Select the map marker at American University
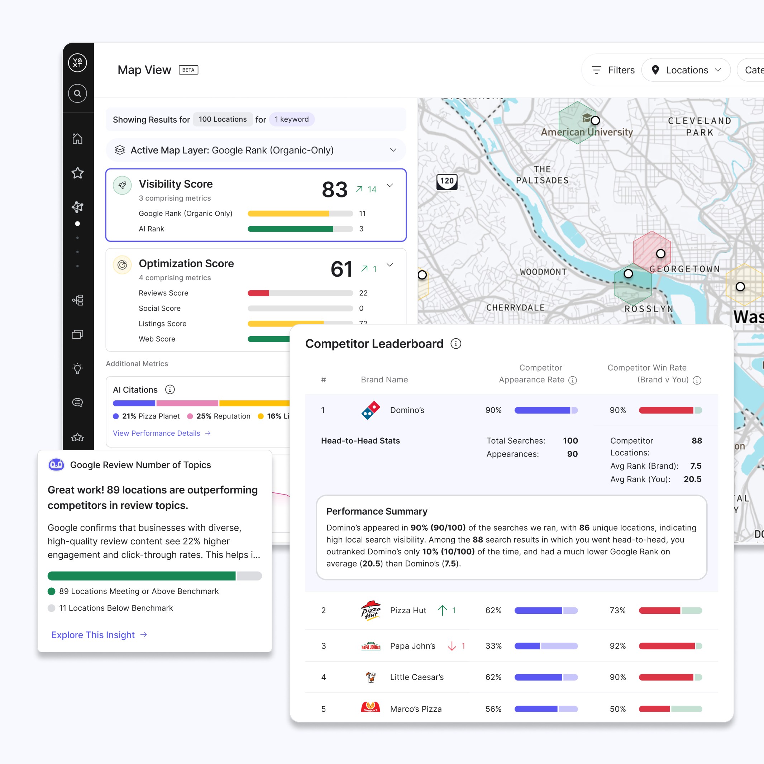 pos(595,120)
